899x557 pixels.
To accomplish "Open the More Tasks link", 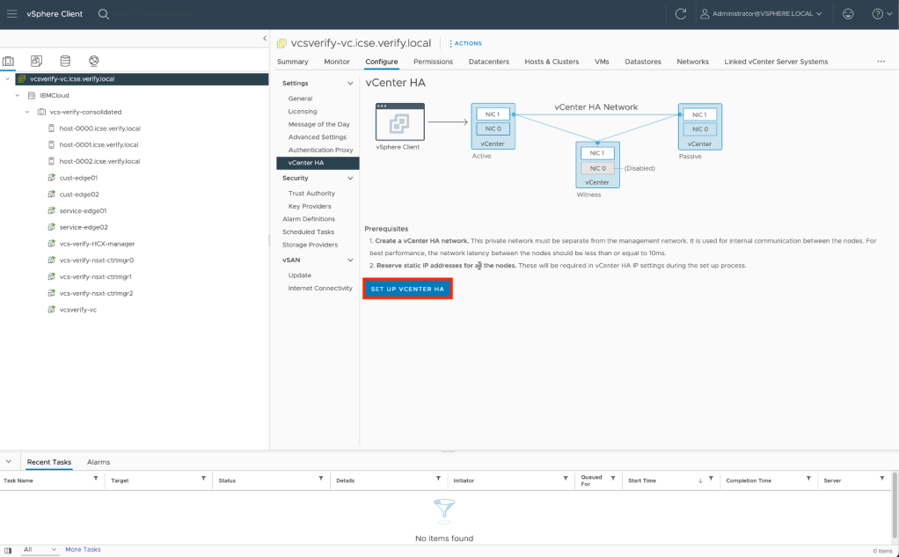I will [83, 549].
